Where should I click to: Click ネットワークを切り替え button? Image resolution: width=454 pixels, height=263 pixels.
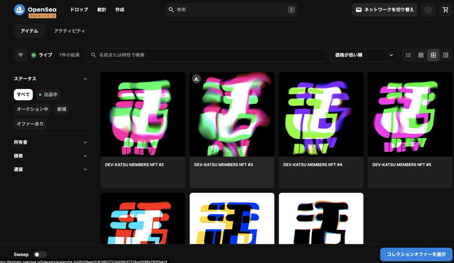tap(385, 10)
